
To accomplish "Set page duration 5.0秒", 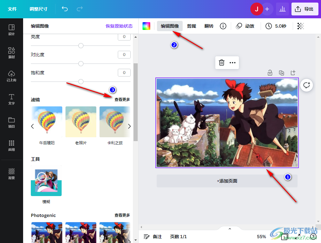I will 276,26.
